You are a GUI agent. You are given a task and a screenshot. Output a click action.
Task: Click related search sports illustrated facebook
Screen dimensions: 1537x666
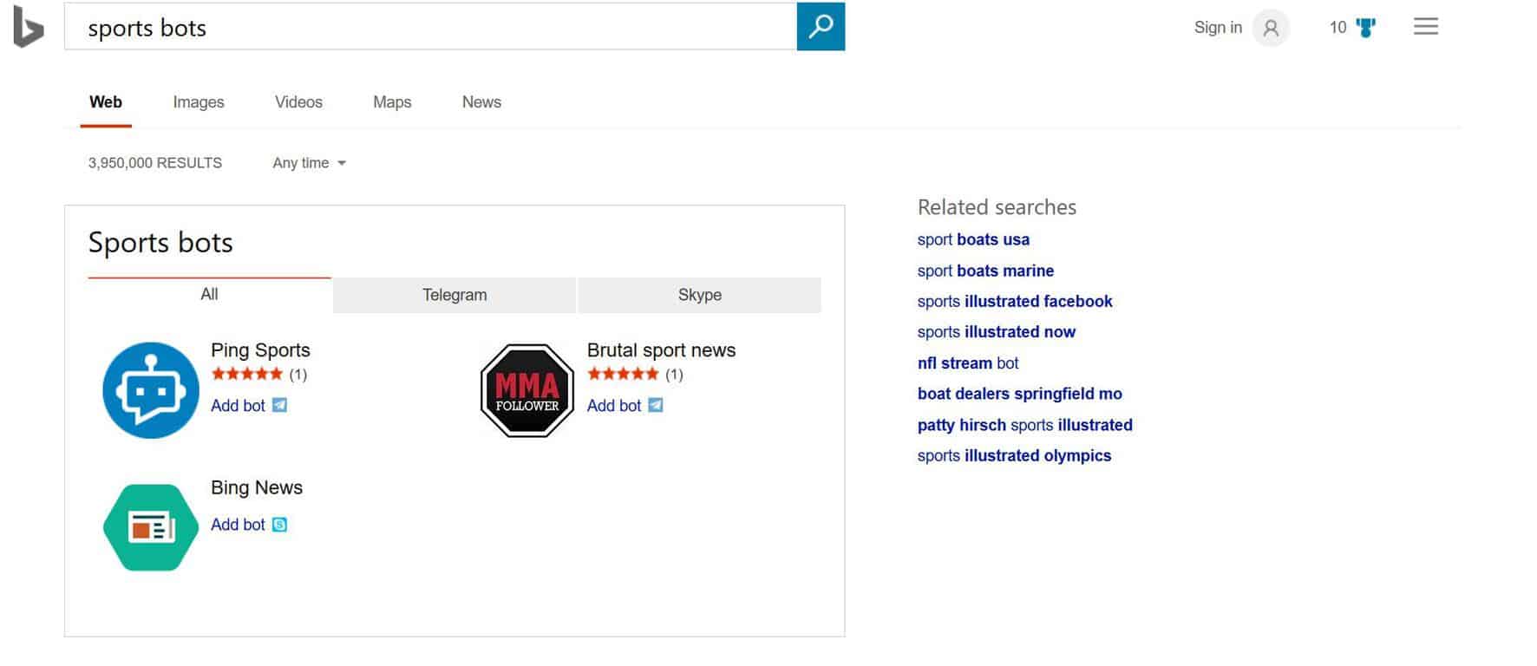click(x=1015, y=301)
